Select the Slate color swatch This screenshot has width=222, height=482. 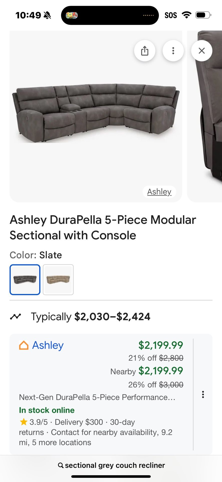pyautogui.click(x=25, y=279)
